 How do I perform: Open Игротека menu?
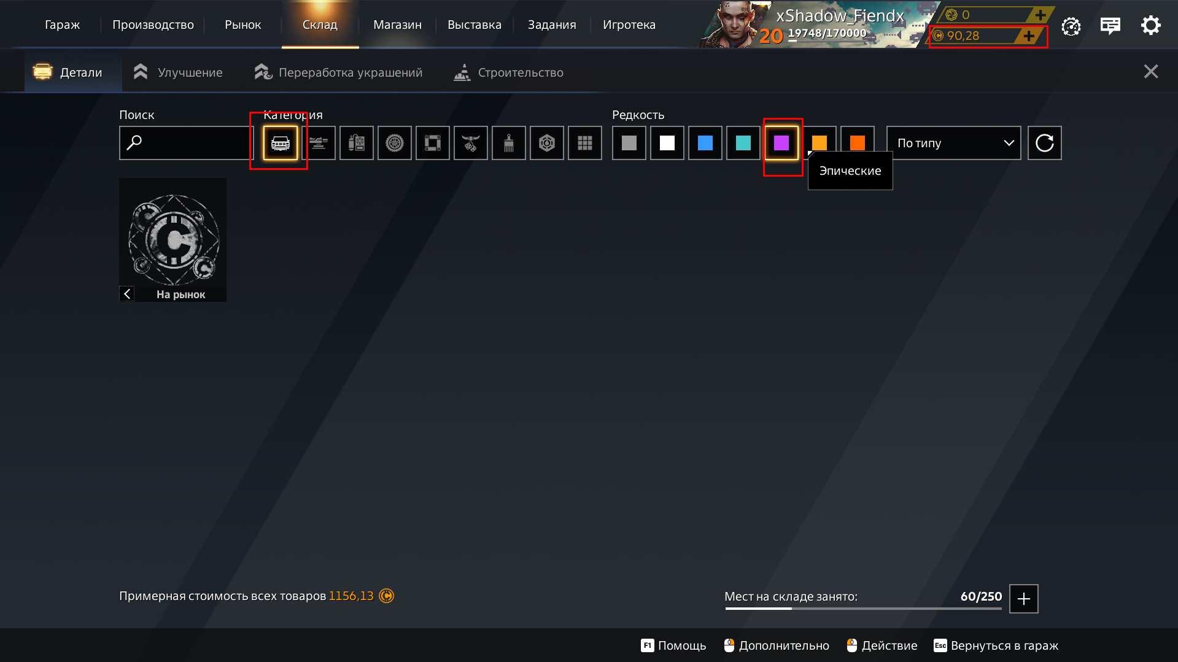[629, 25]
